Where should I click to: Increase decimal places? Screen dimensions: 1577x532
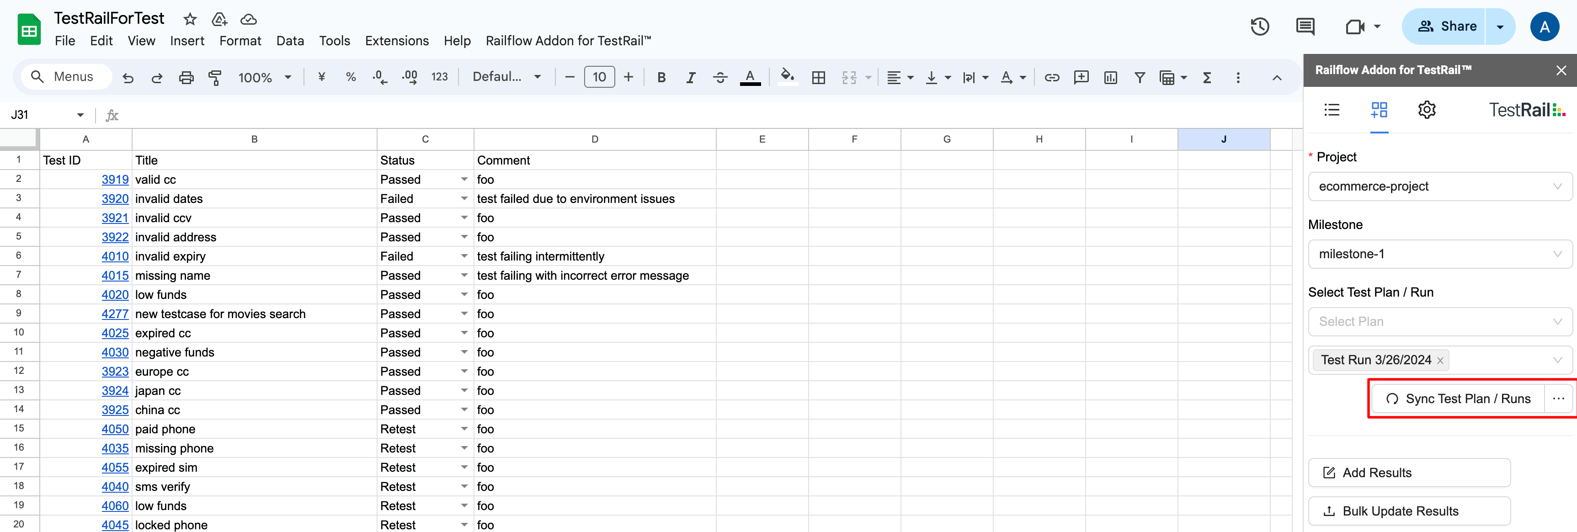[410, 77]
